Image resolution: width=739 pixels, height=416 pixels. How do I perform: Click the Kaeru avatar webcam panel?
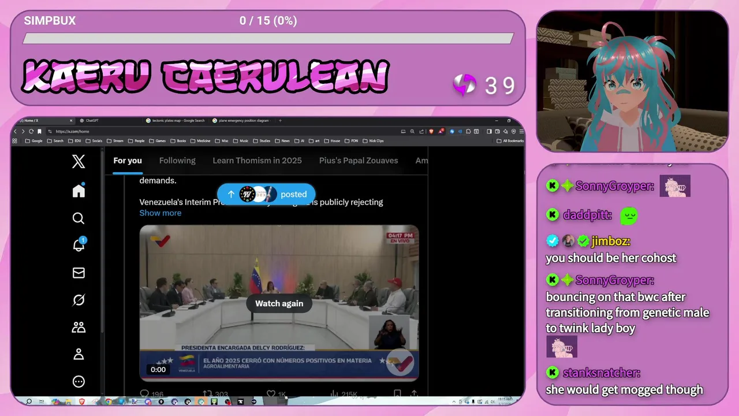pyautogui.click(x=632, y=81)
